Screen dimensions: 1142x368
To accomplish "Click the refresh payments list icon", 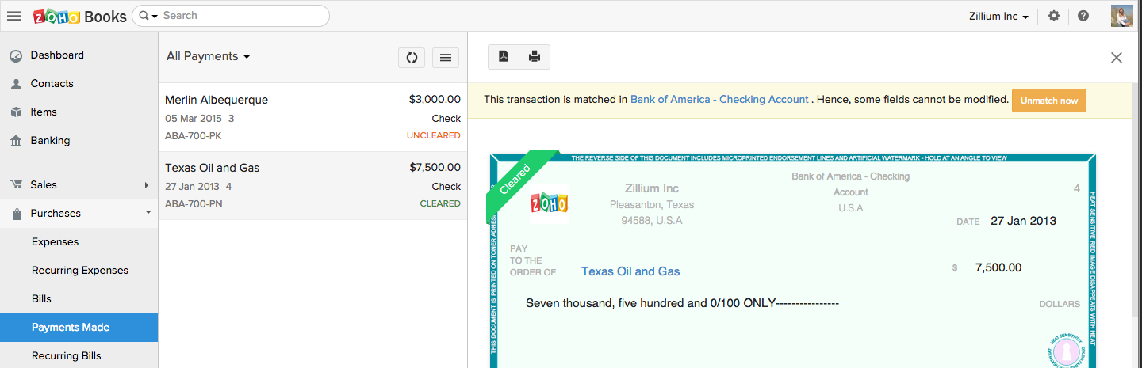I will tap(412, 57).
